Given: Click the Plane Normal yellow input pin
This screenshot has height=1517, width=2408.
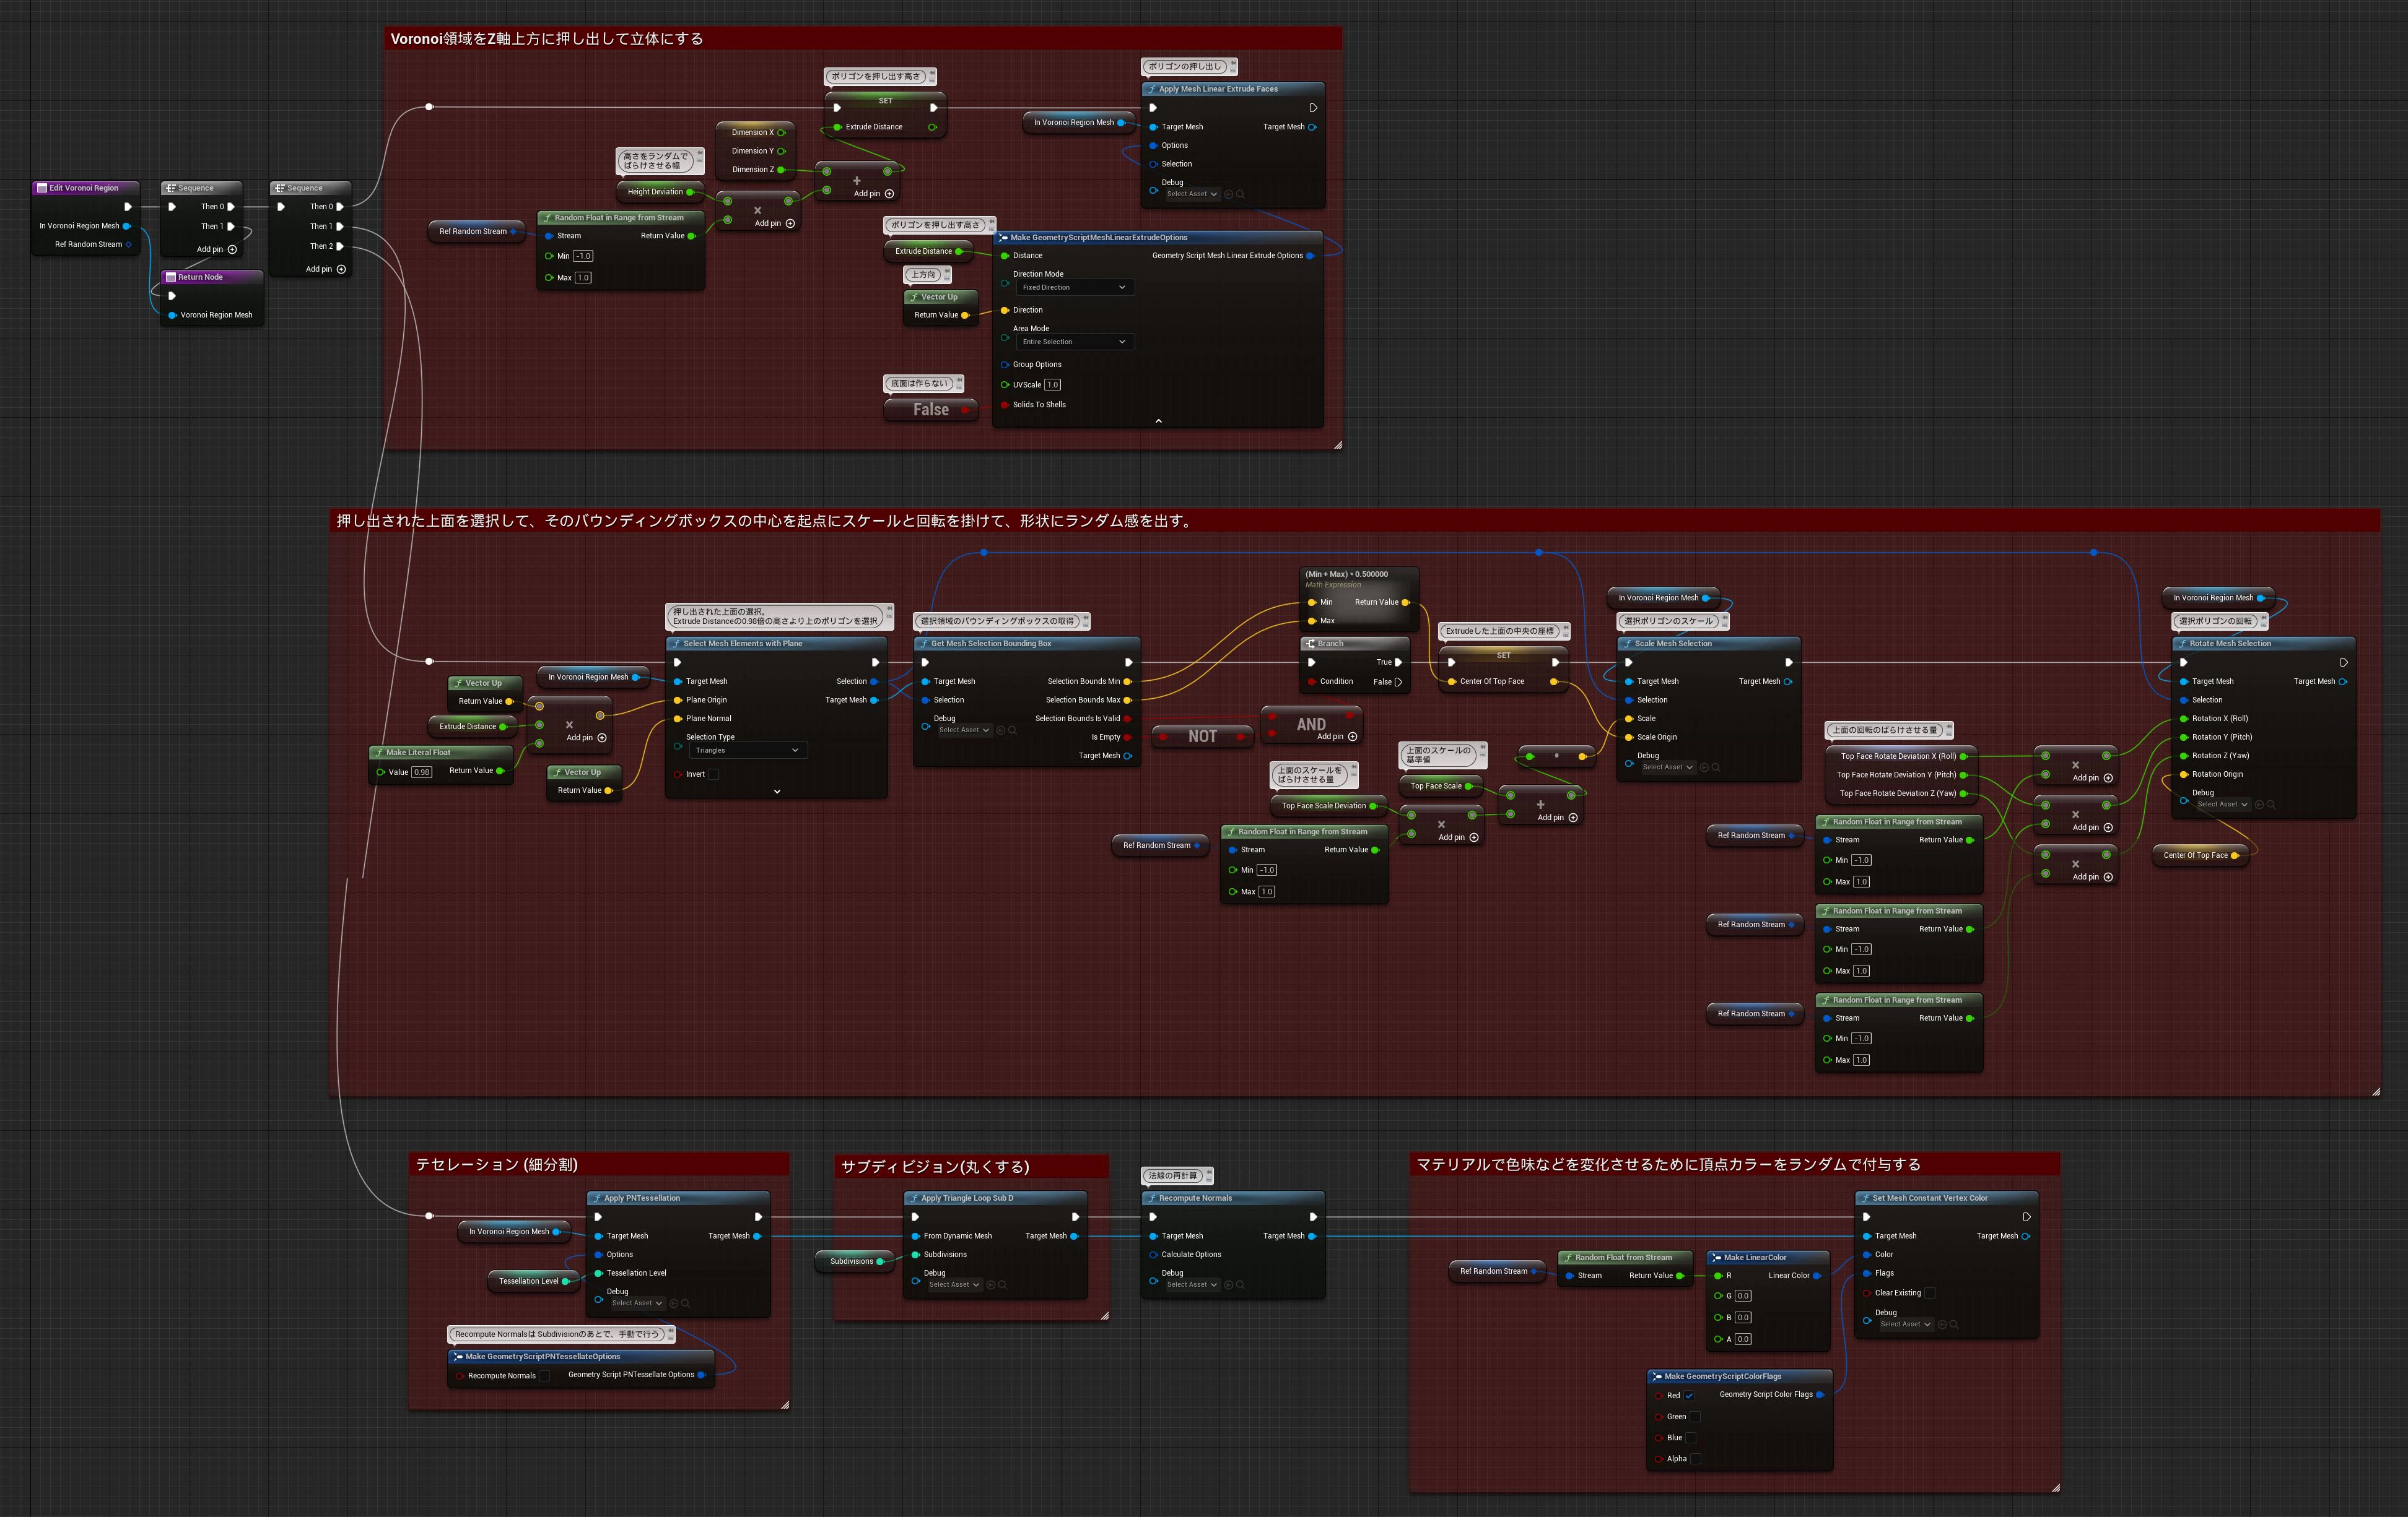Looking at the screenshot, I should (x=677, y=719).
